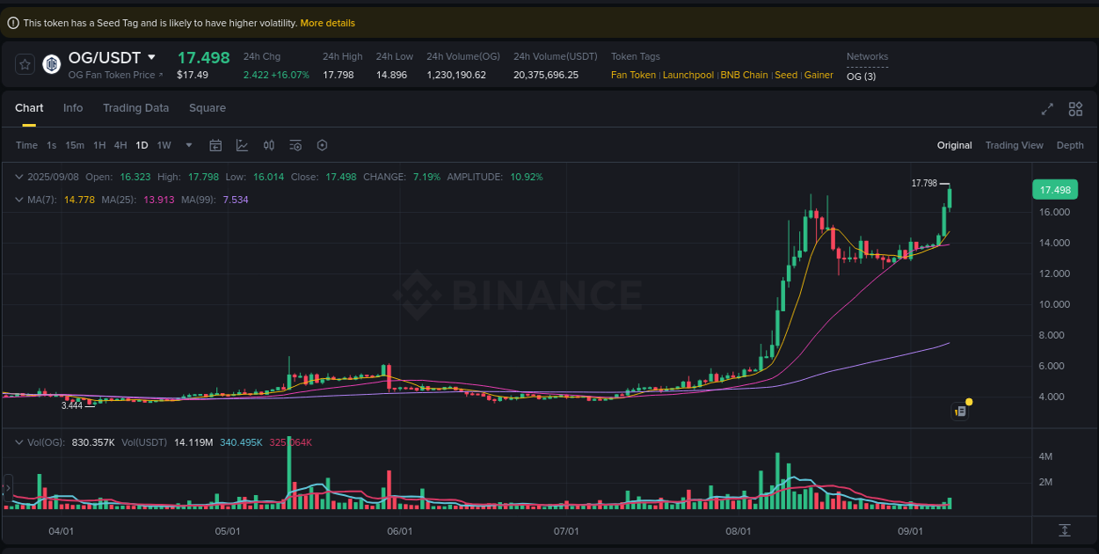Expand the chart to fullscreen
The height and width of the screenshot is (554, 1099).
coord(1046,108)
